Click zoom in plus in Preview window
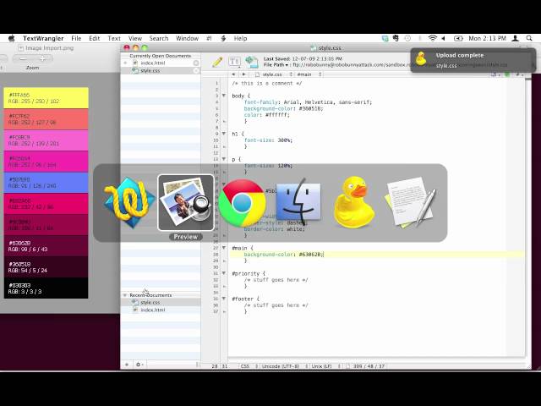The image size is (541, 406). [42, 59]
